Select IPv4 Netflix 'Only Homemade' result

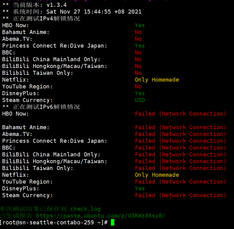coord(157,80)
